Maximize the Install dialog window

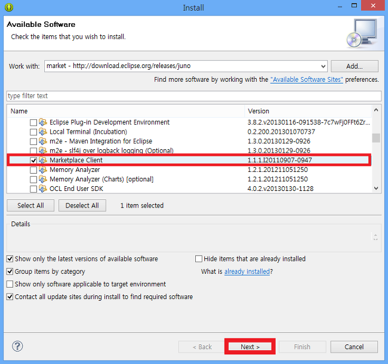(355, 5)
